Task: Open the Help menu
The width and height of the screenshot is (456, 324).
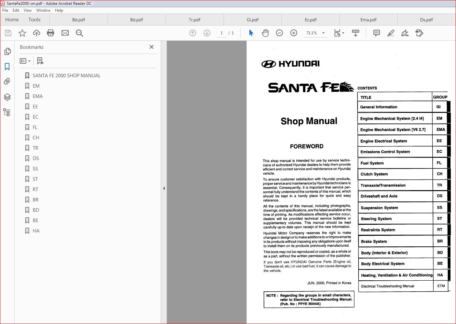Action: pos(59,10)
